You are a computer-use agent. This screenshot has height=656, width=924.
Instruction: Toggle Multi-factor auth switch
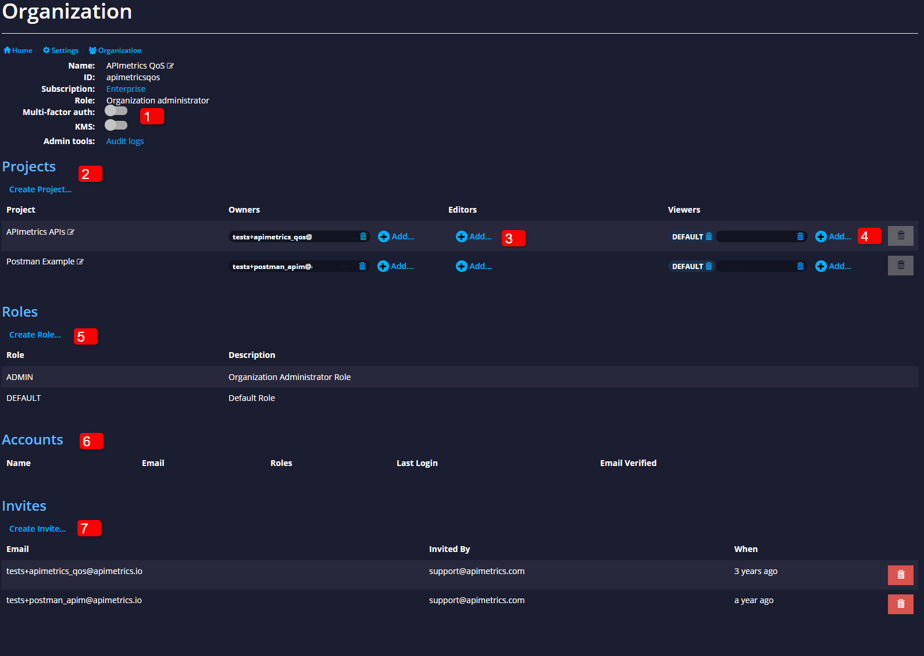pyautogui.click(x=116, y=110)
